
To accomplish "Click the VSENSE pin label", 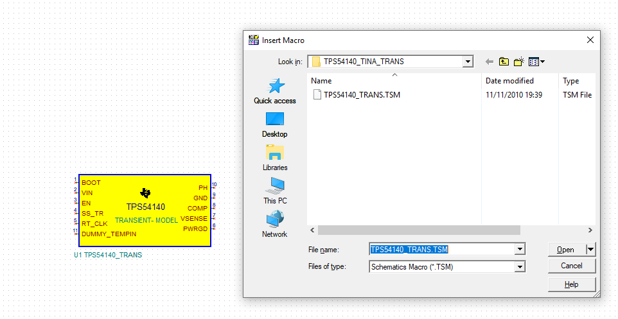I will pos(194,219).
